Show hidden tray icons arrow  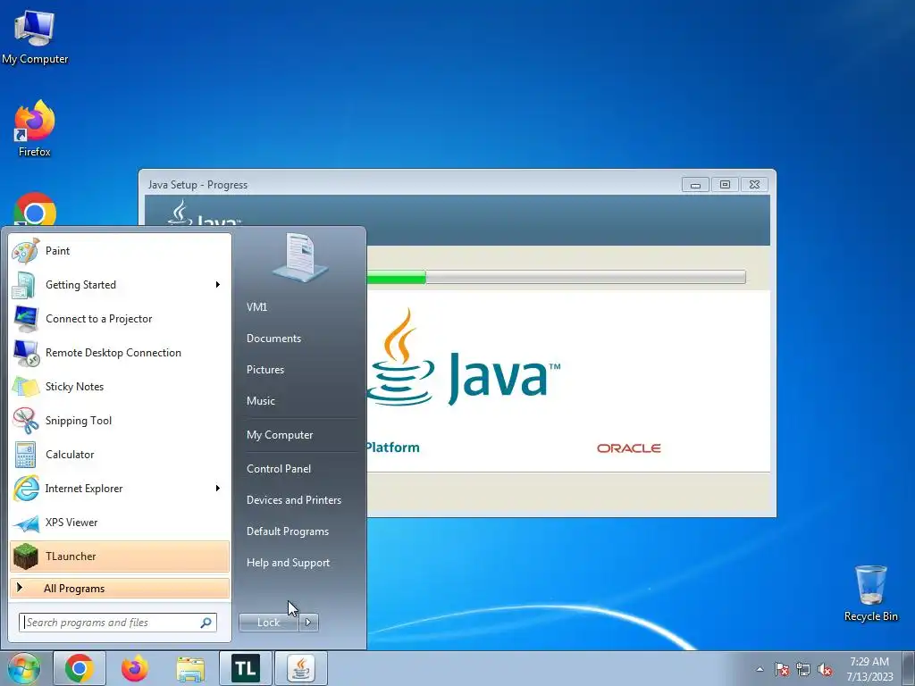click(760, 670)
